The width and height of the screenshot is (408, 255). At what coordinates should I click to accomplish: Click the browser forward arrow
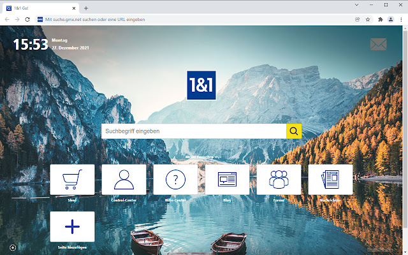tap(17, 20)
